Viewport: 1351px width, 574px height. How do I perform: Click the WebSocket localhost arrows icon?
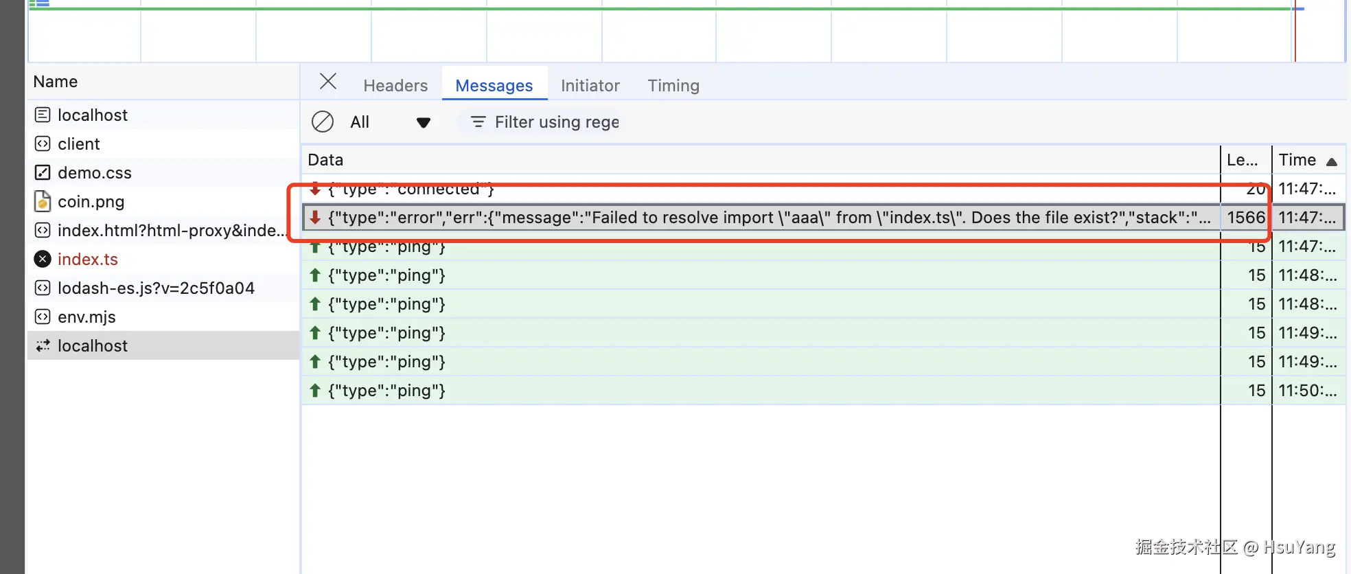43,345
